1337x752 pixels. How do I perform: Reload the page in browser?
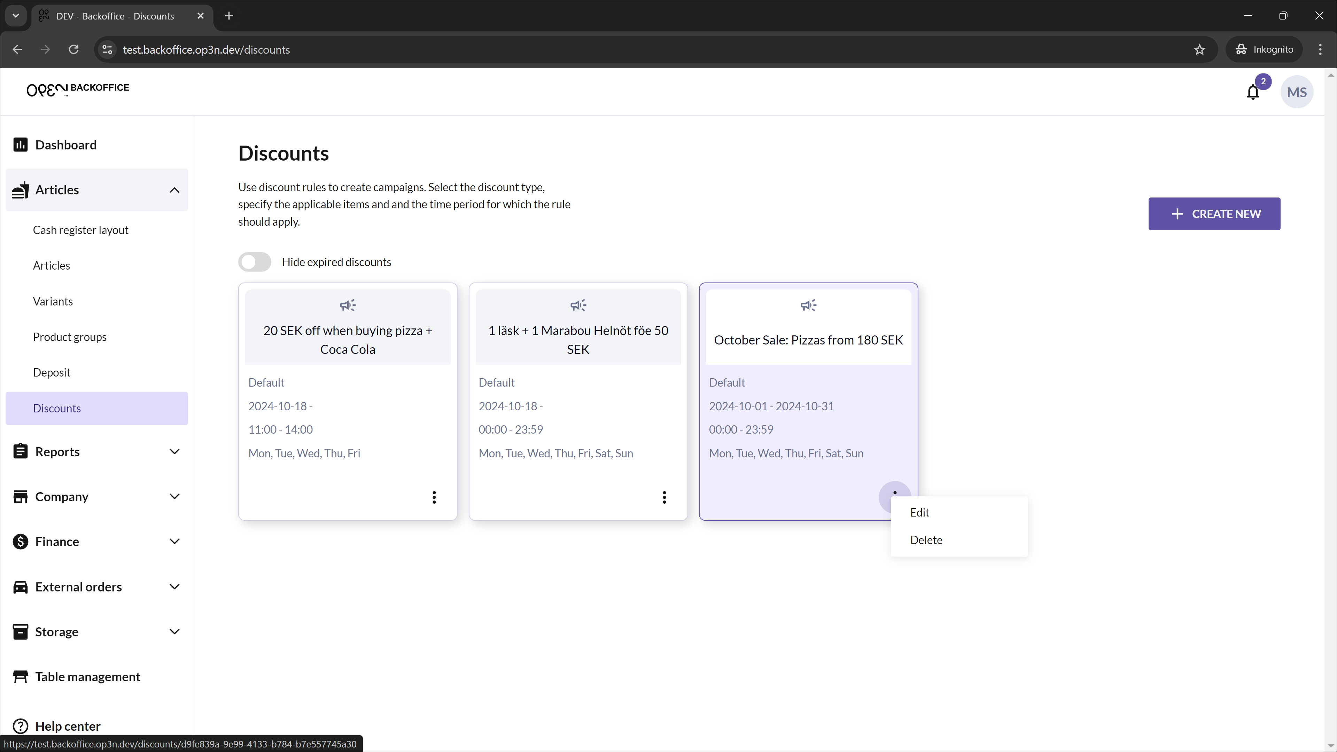pyautogui.click(x=74, y=50)
